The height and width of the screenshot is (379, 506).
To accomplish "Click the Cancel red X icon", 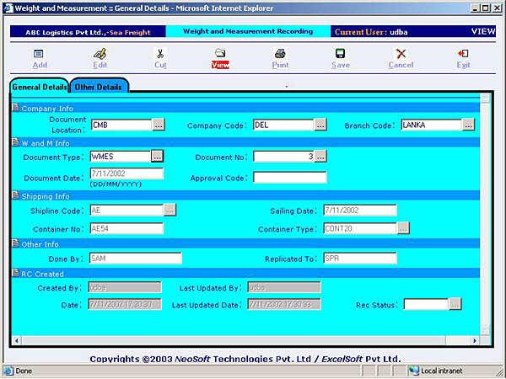I will tap(401, 54).
